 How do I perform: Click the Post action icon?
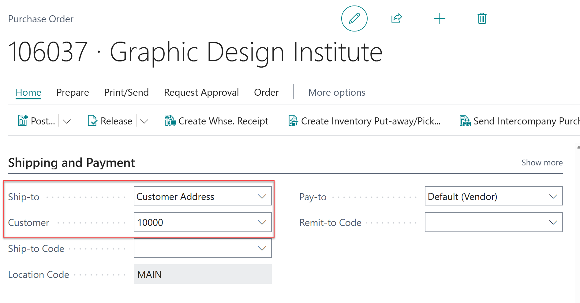tap(23, 121)
